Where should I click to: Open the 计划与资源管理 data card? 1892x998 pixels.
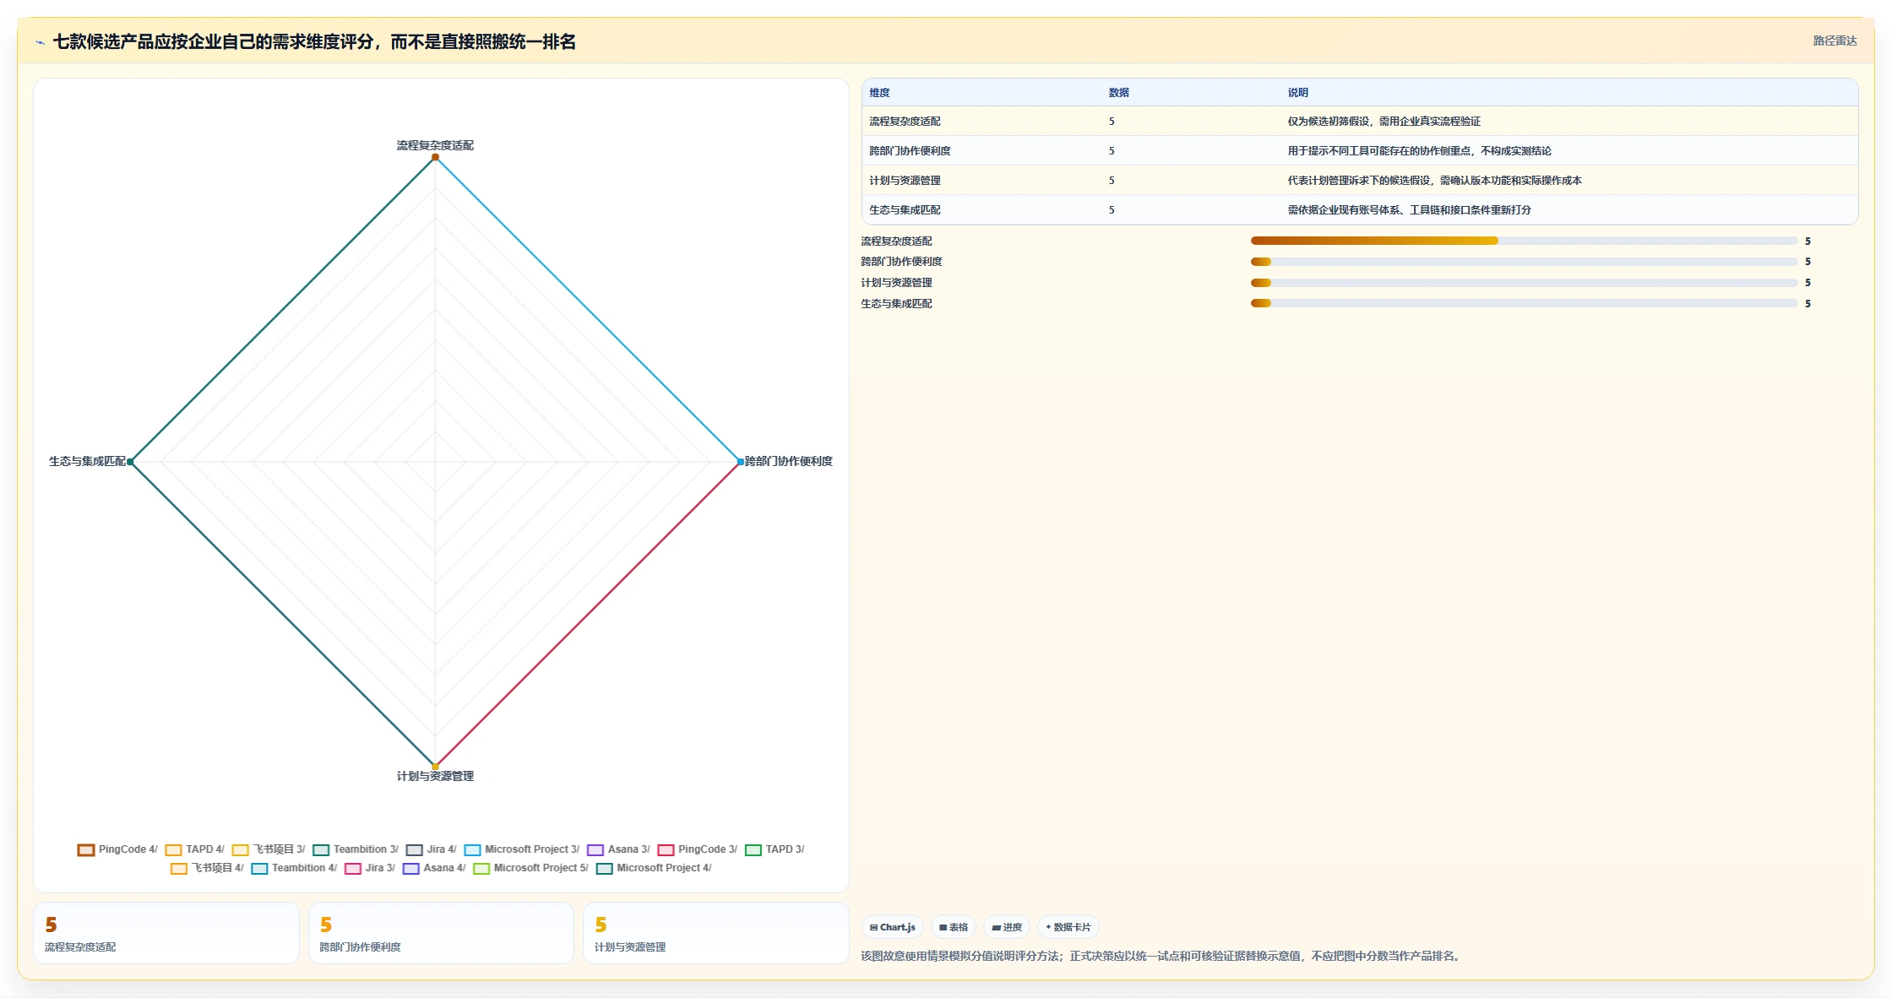tap(716, 933)
